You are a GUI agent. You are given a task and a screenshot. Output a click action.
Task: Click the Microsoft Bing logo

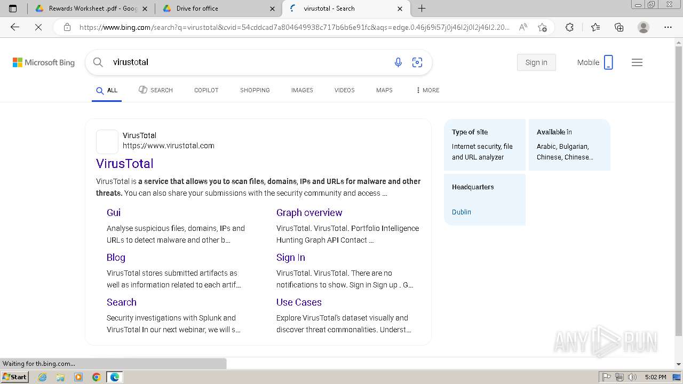(44, 62)
